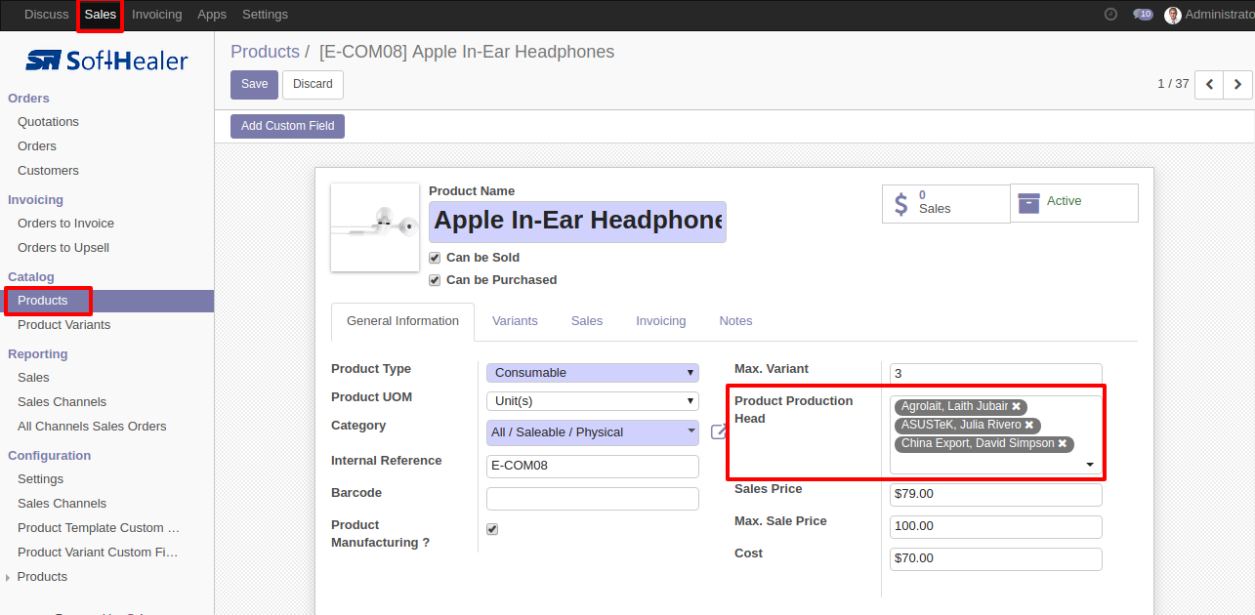Open Product Variant Custom Fields item
Image resolution: width=1255 pixels, height=615 pixels.
pos(98,553)
